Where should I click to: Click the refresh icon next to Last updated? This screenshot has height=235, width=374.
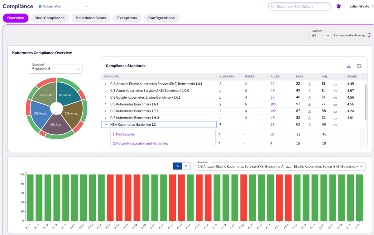point(370,35)
